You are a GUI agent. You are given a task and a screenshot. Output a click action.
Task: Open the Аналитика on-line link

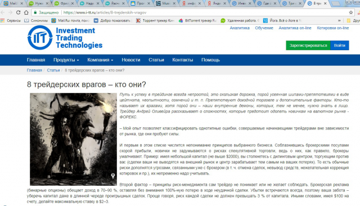(295, 28)
